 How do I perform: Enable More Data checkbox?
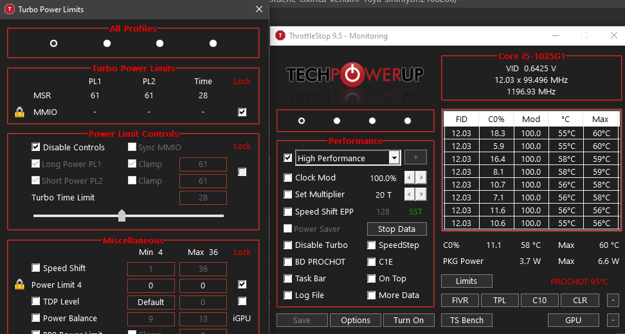coord(372,295)
